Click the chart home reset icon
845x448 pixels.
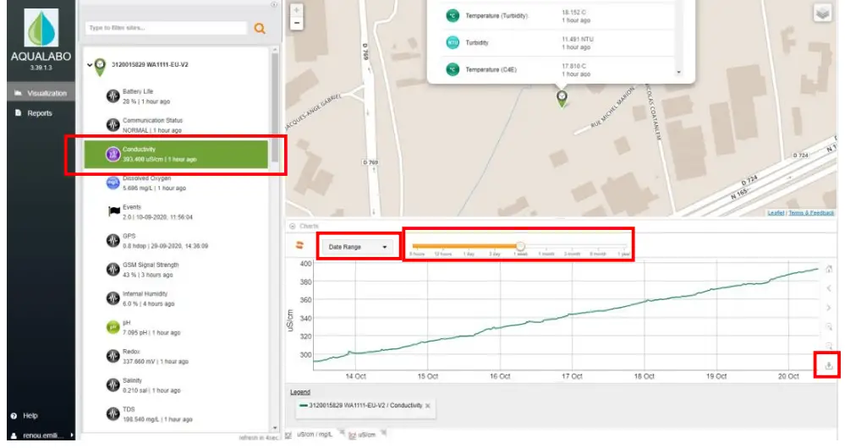(x=829, y=269)
